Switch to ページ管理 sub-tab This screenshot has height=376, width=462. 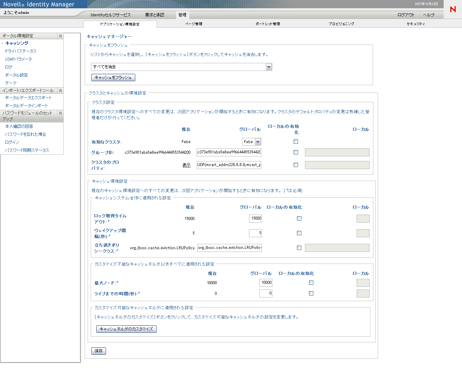[x=194, y=24]
